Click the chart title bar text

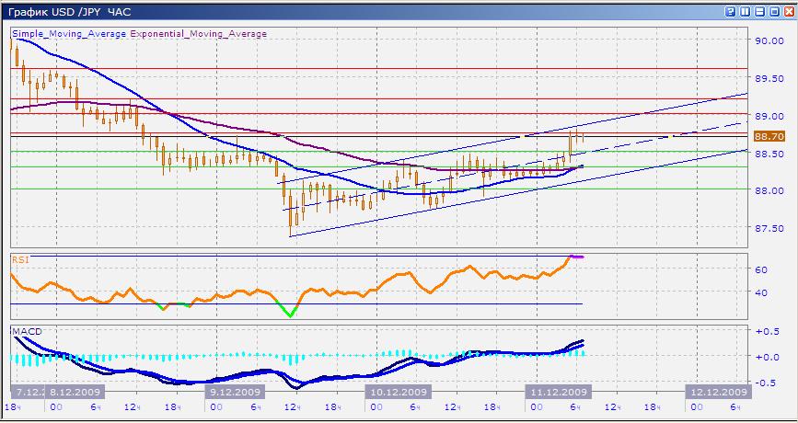tap(55, 11)
